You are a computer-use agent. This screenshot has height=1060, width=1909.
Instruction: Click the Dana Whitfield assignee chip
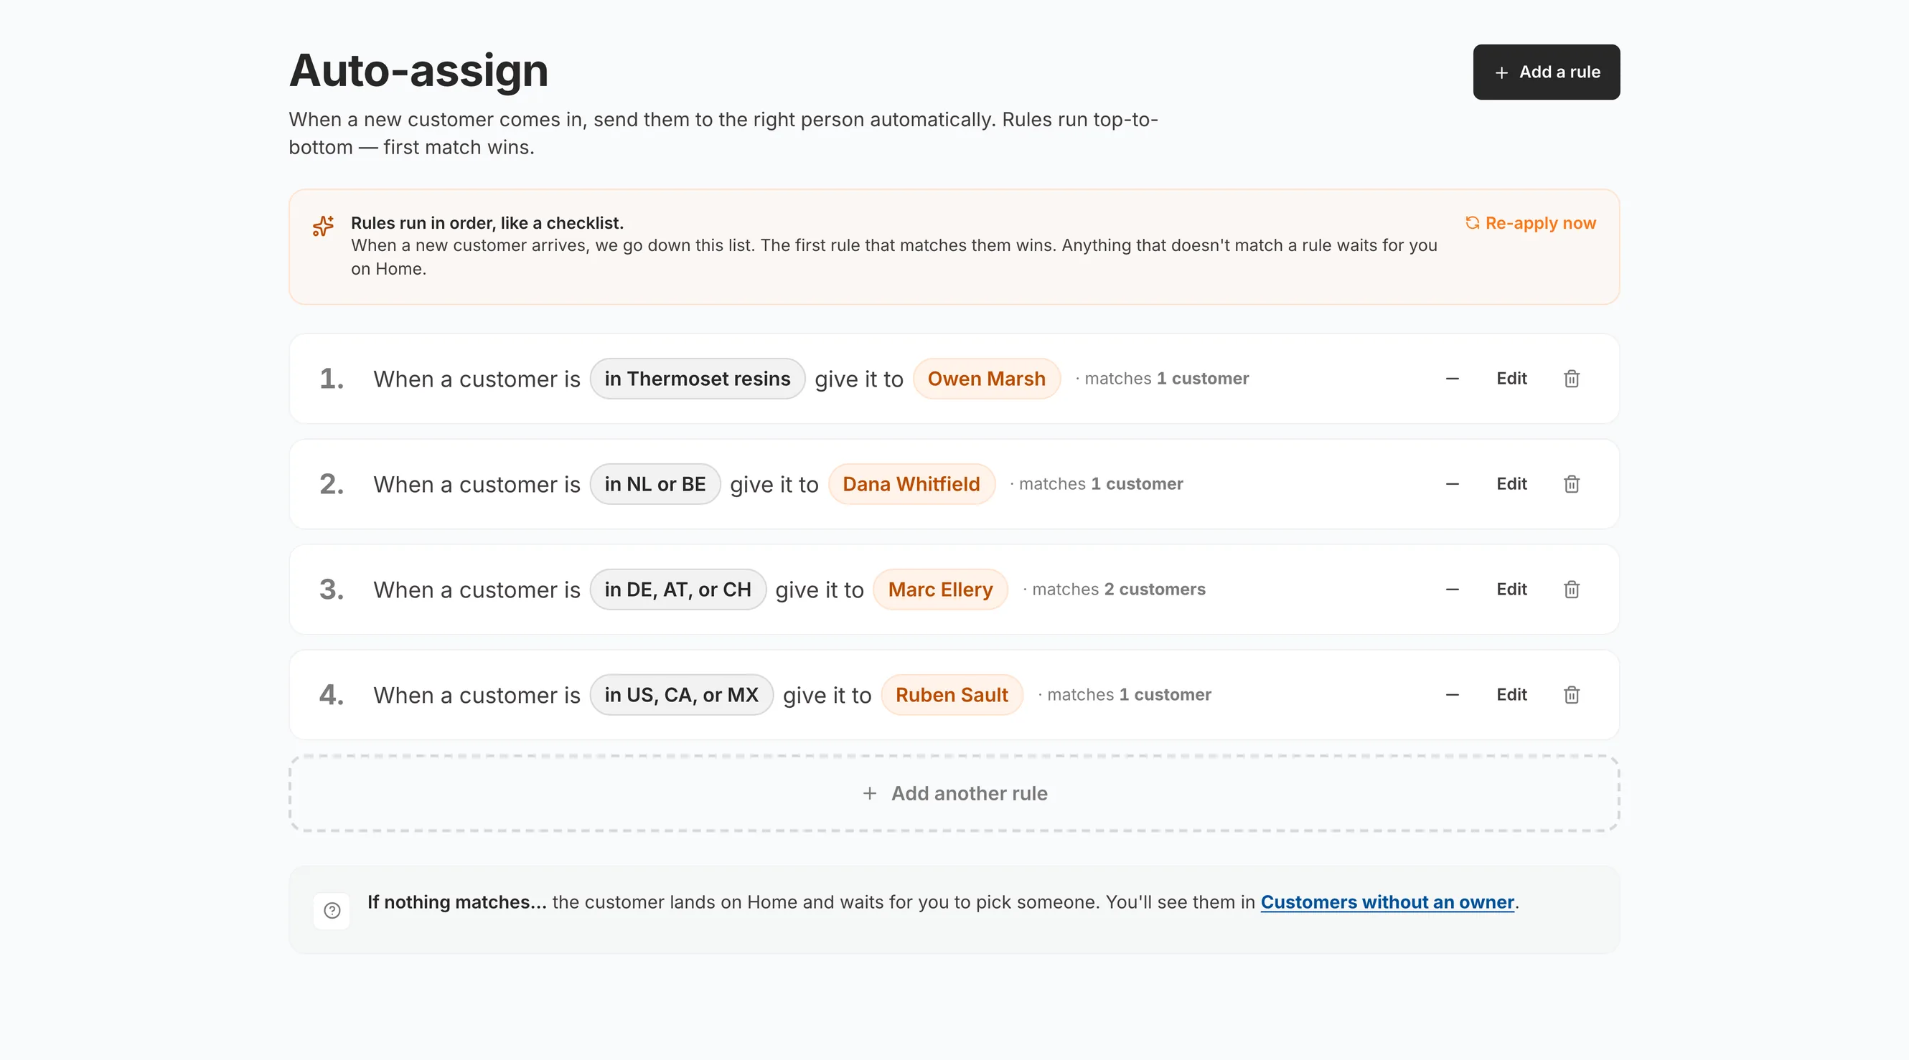click(x=911, y=483)
